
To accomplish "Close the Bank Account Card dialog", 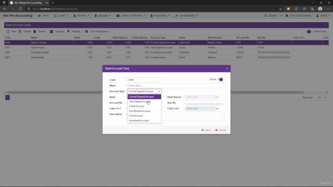I will (x=227, y=69).
